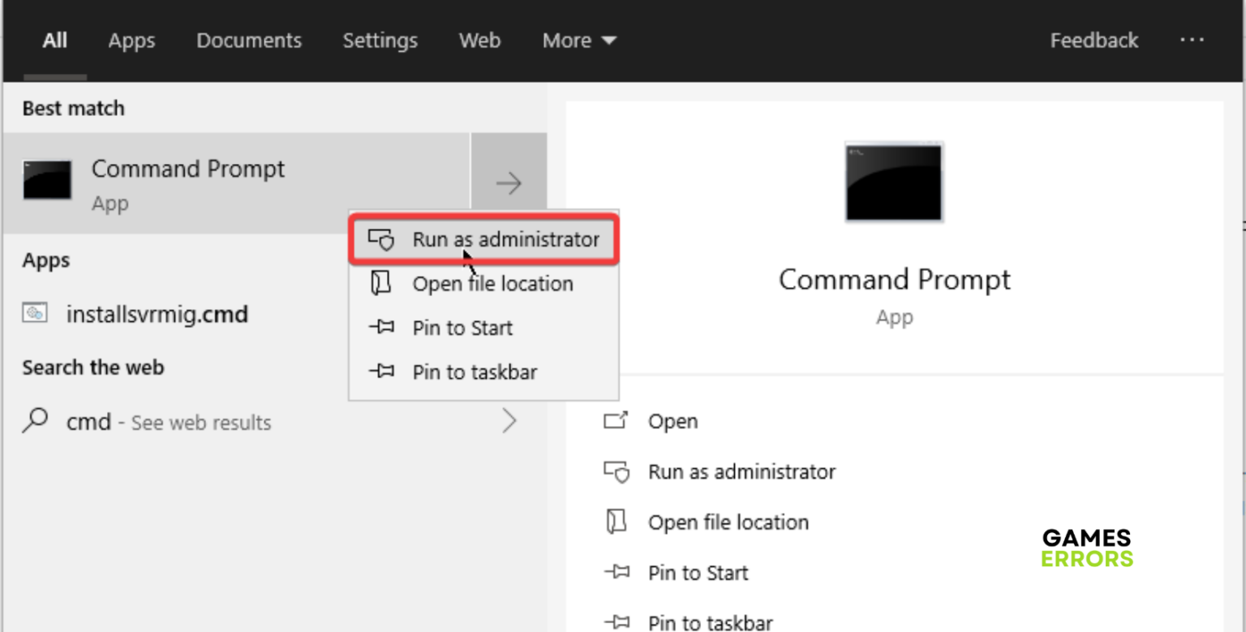Select the Settings search filter tab
The image size is (1246, 632).
coord(380,41)
